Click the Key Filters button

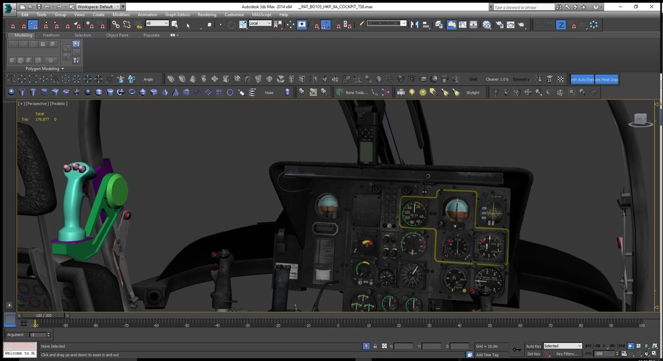(x=568, y=354)
